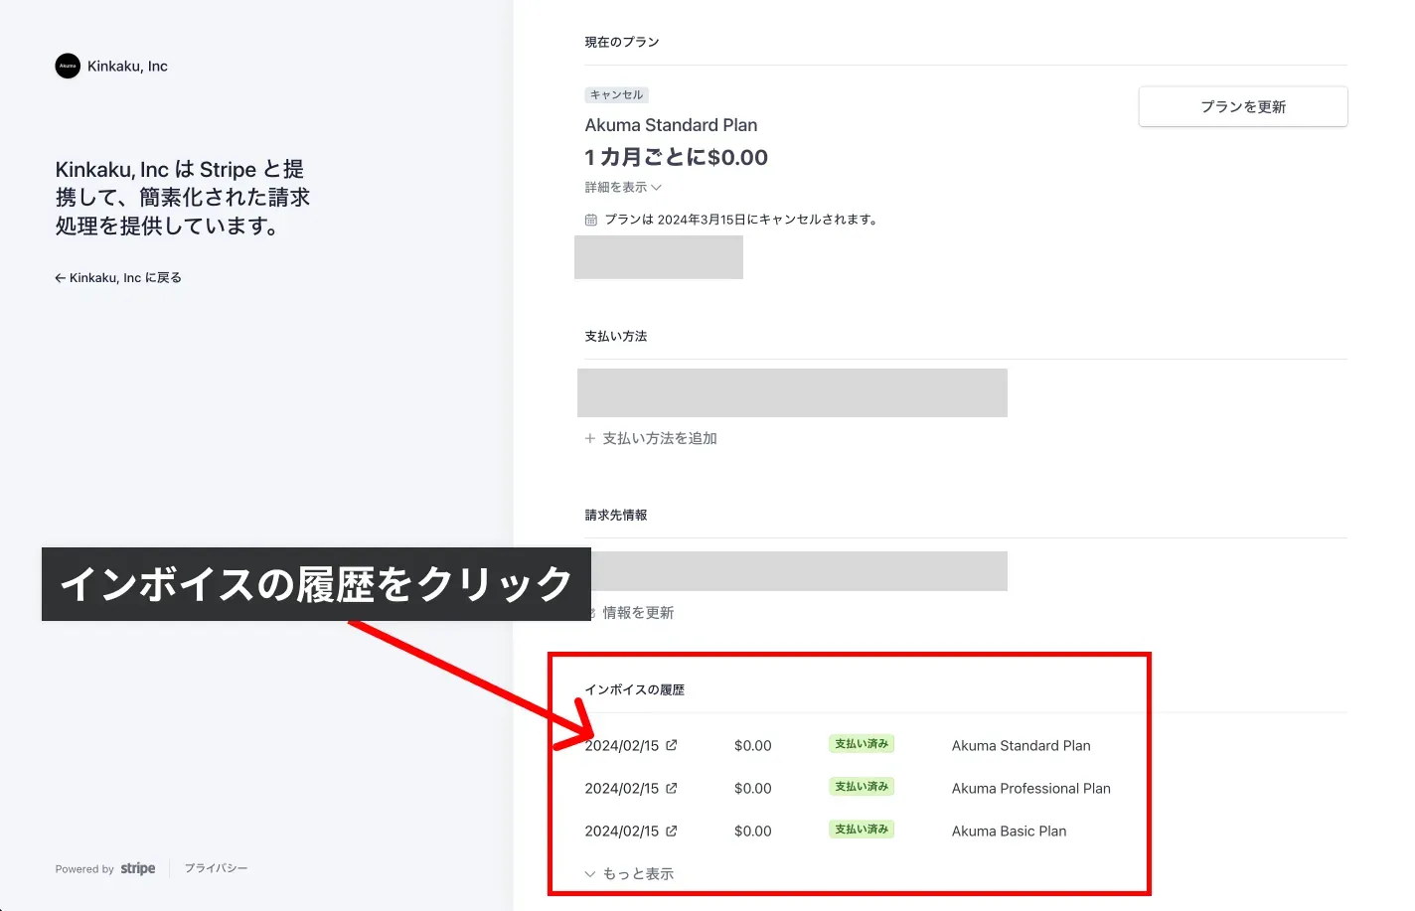
Task: Click 2024/02/15 date on Akuma Standard Plan row
Action: (x=622, y=746)
